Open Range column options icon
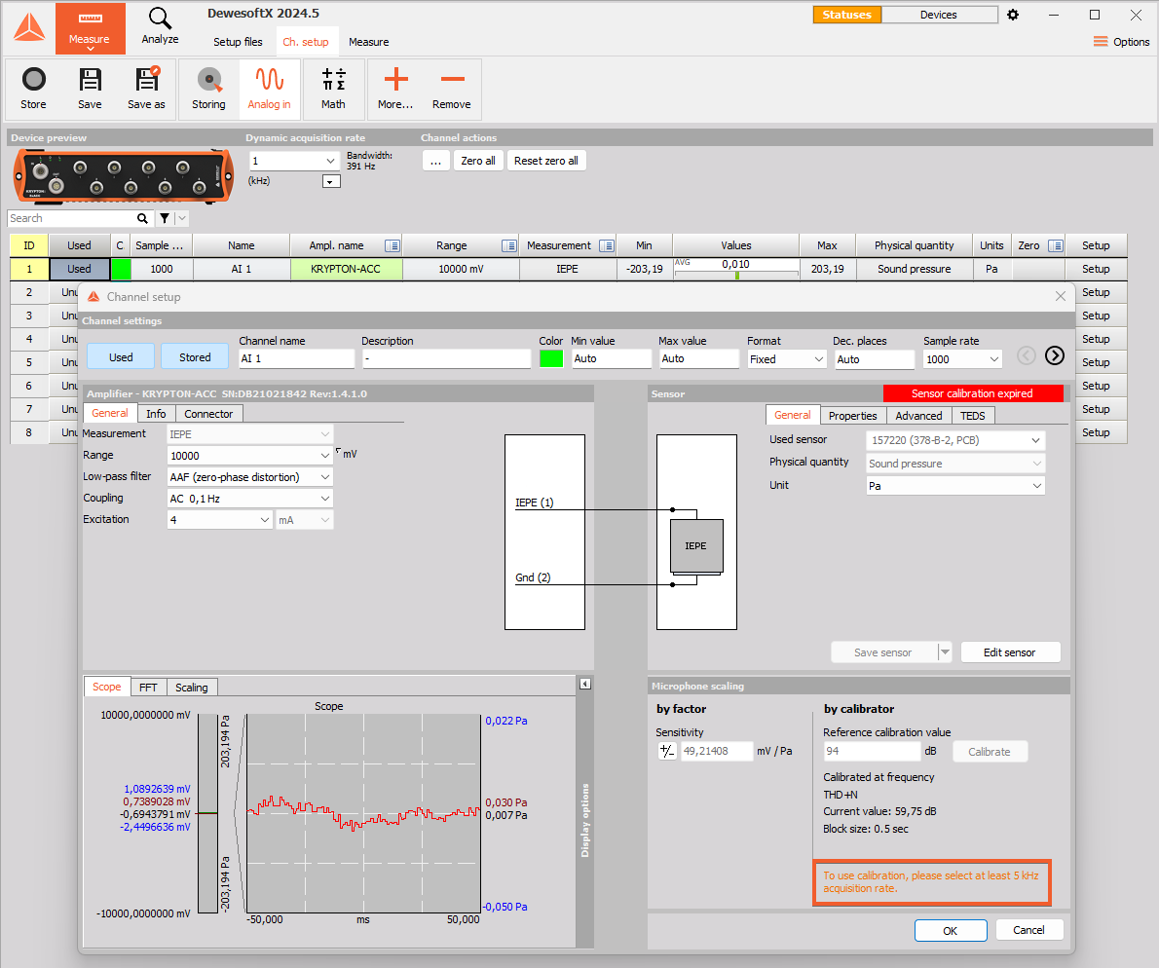1159x968 pixels. tap(509, 246)
